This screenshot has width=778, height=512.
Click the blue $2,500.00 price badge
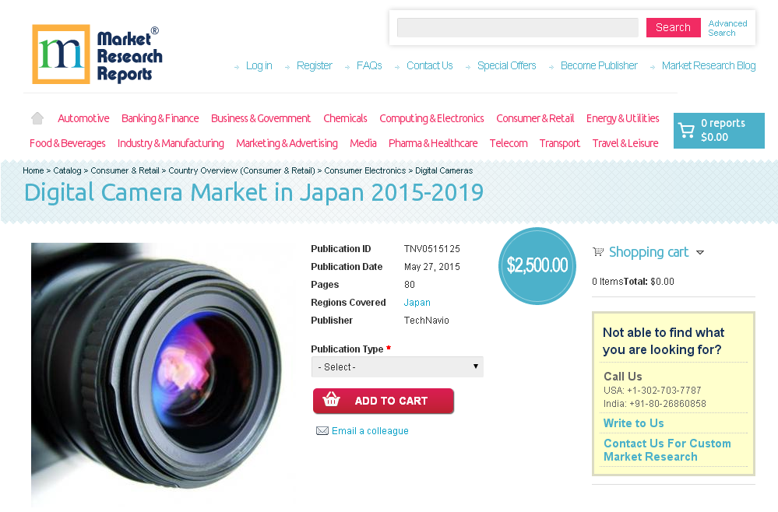537,265
